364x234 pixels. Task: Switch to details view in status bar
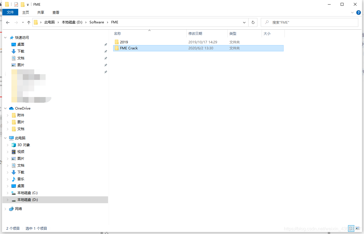(x=351, y=228)
